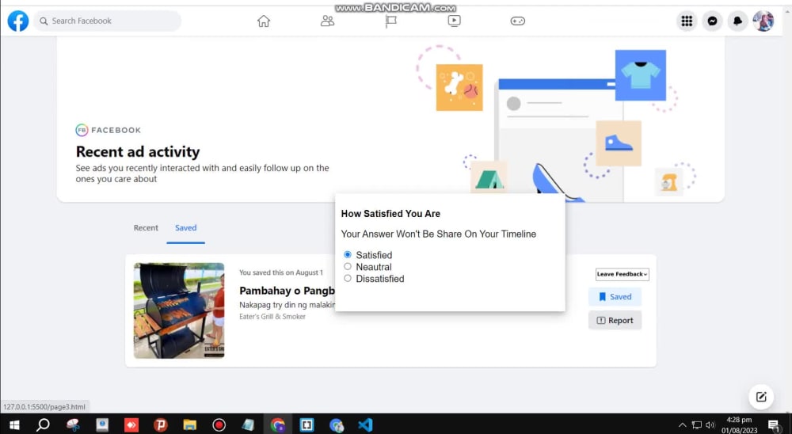Open the Windows Start menu

coord(14,425)
